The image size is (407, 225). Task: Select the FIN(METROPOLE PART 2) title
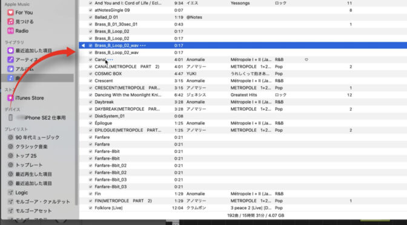[x=124, y=201]
